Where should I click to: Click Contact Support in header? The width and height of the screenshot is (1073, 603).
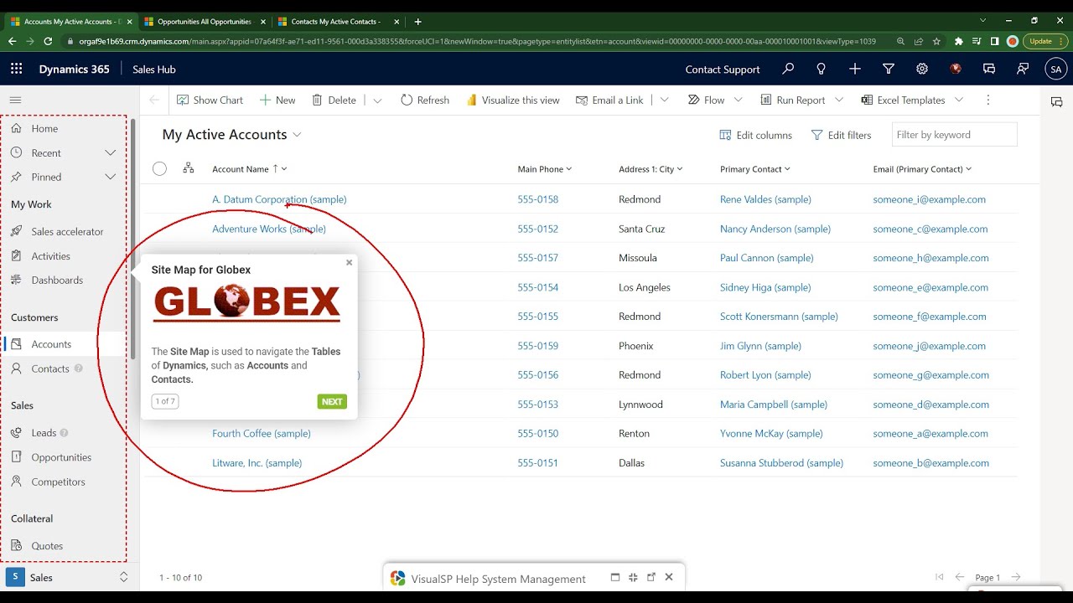[x=723, y=70]
